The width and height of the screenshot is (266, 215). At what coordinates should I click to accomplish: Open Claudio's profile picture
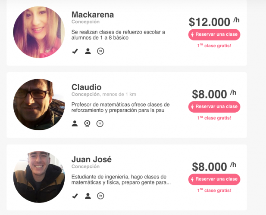click(x=39, y=104)
